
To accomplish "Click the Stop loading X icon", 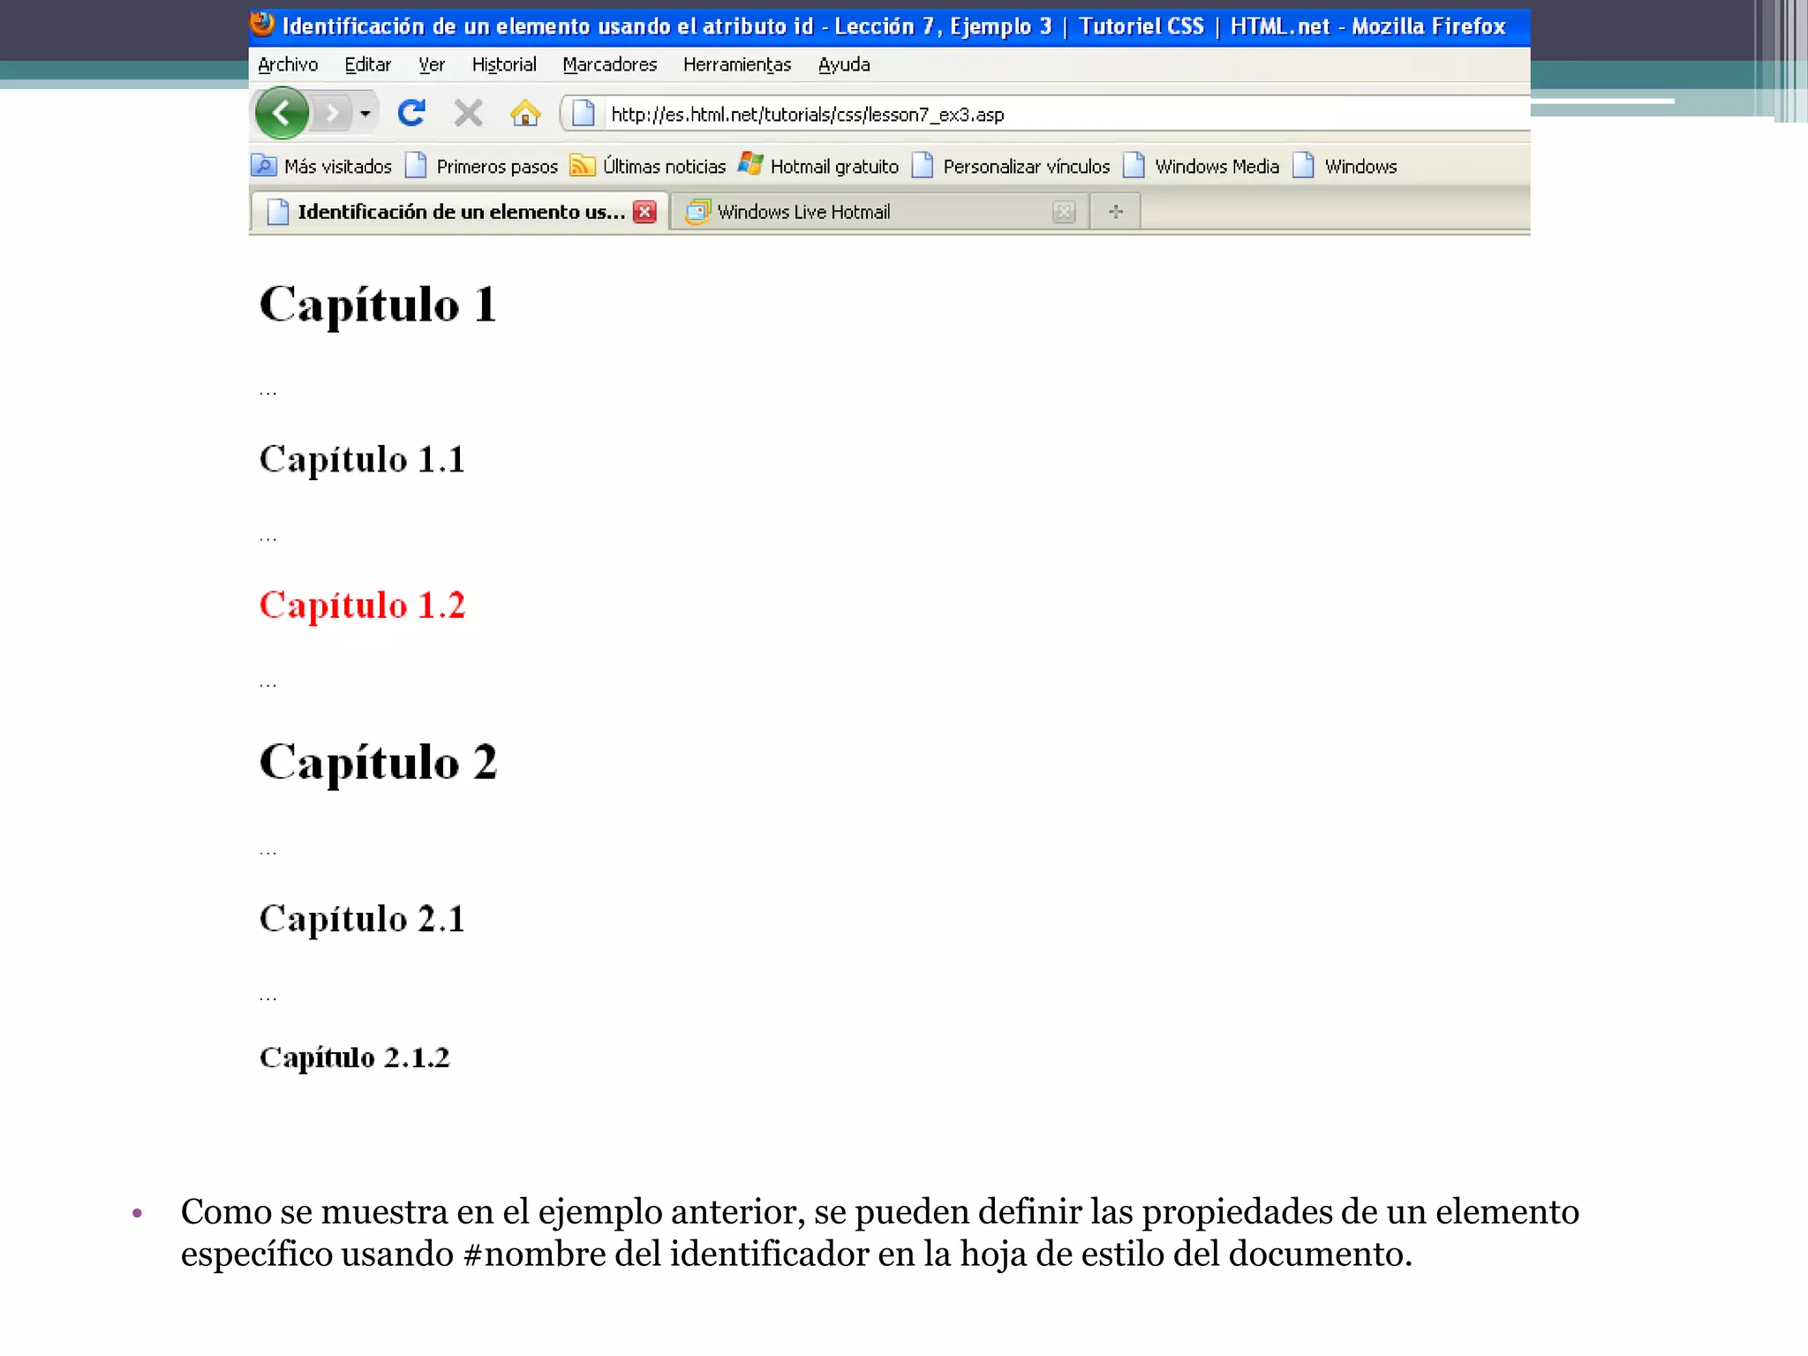I will [x=468, y=113].
